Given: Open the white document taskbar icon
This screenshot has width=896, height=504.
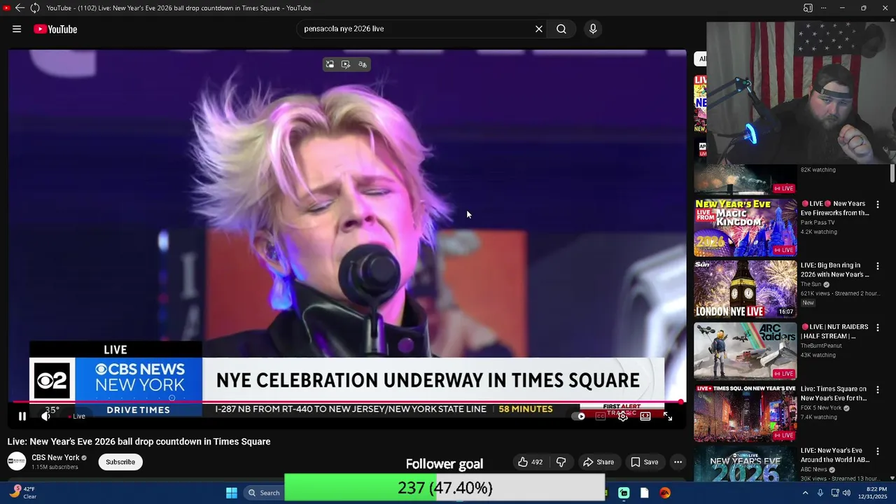Looking at the screenshot, I should tap(644, 493).
